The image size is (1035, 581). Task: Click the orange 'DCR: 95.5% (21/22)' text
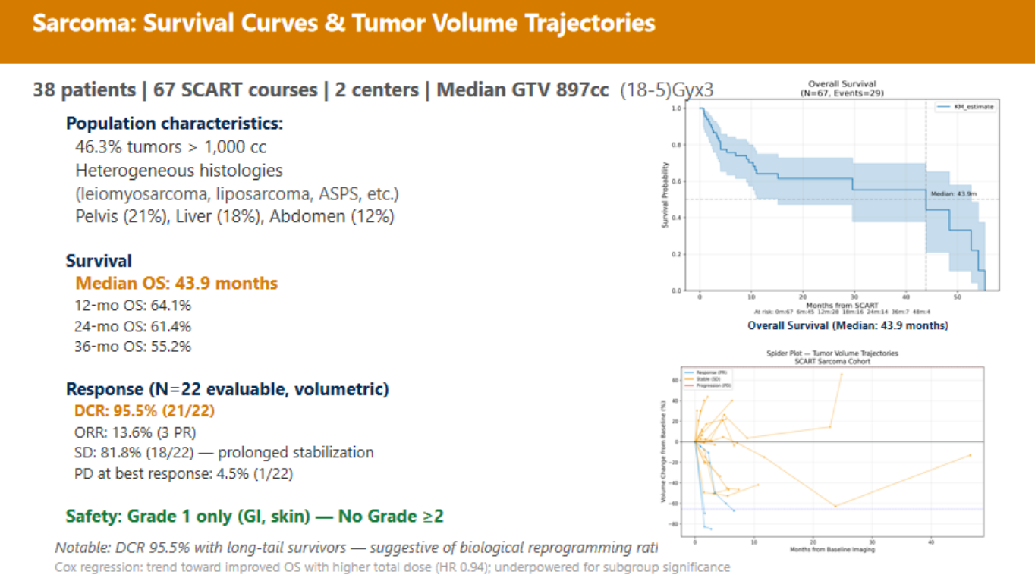tap(144, 411)
